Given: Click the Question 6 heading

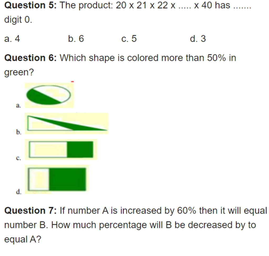Looking at the screenshot, I should 30,58.
